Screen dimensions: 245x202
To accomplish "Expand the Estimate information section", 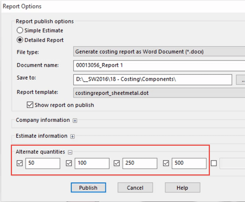I will pyautogui.click(x=72, y=136).
